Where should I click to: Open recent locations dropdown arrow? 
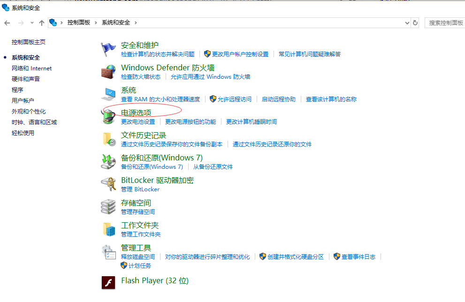click(x=32, y=23)
